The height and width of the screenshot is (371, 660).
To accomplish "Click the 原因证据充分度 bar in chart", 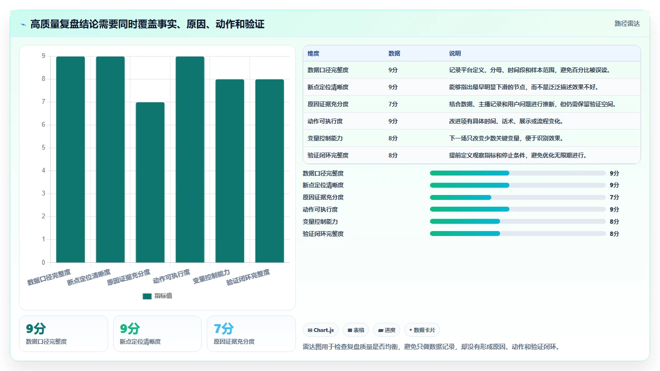I will [x=150, y=182].
